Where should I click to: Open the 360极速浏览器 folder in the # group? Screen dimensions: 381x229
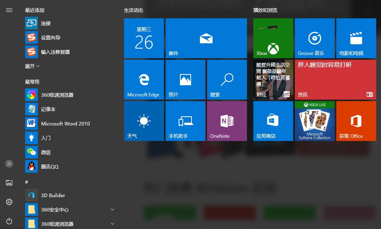coord(70,223)
